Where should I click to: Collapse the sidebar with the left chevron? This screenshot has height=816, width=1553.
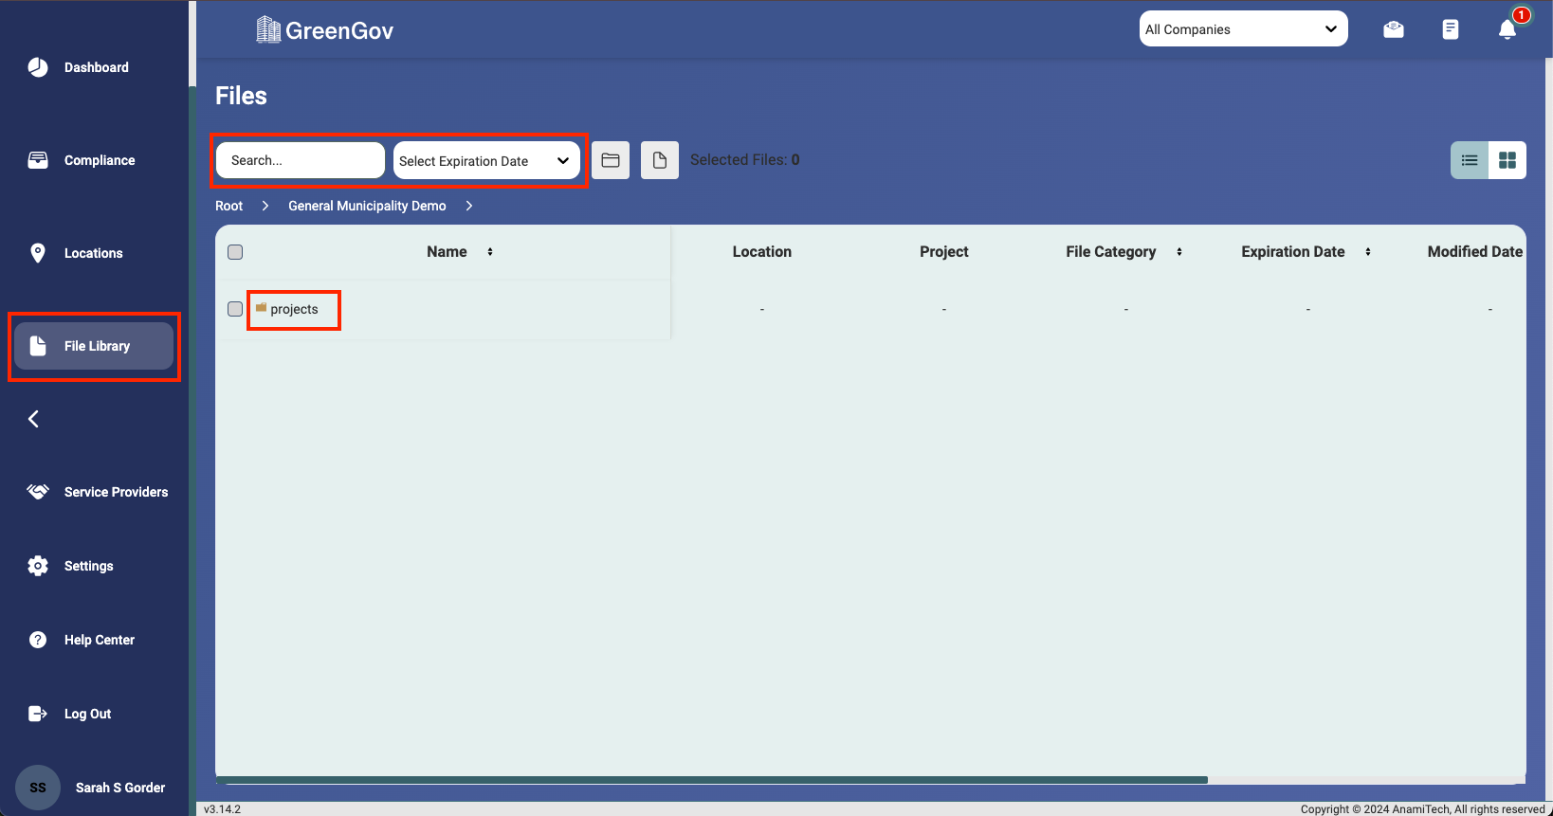[x=33, y=419]
